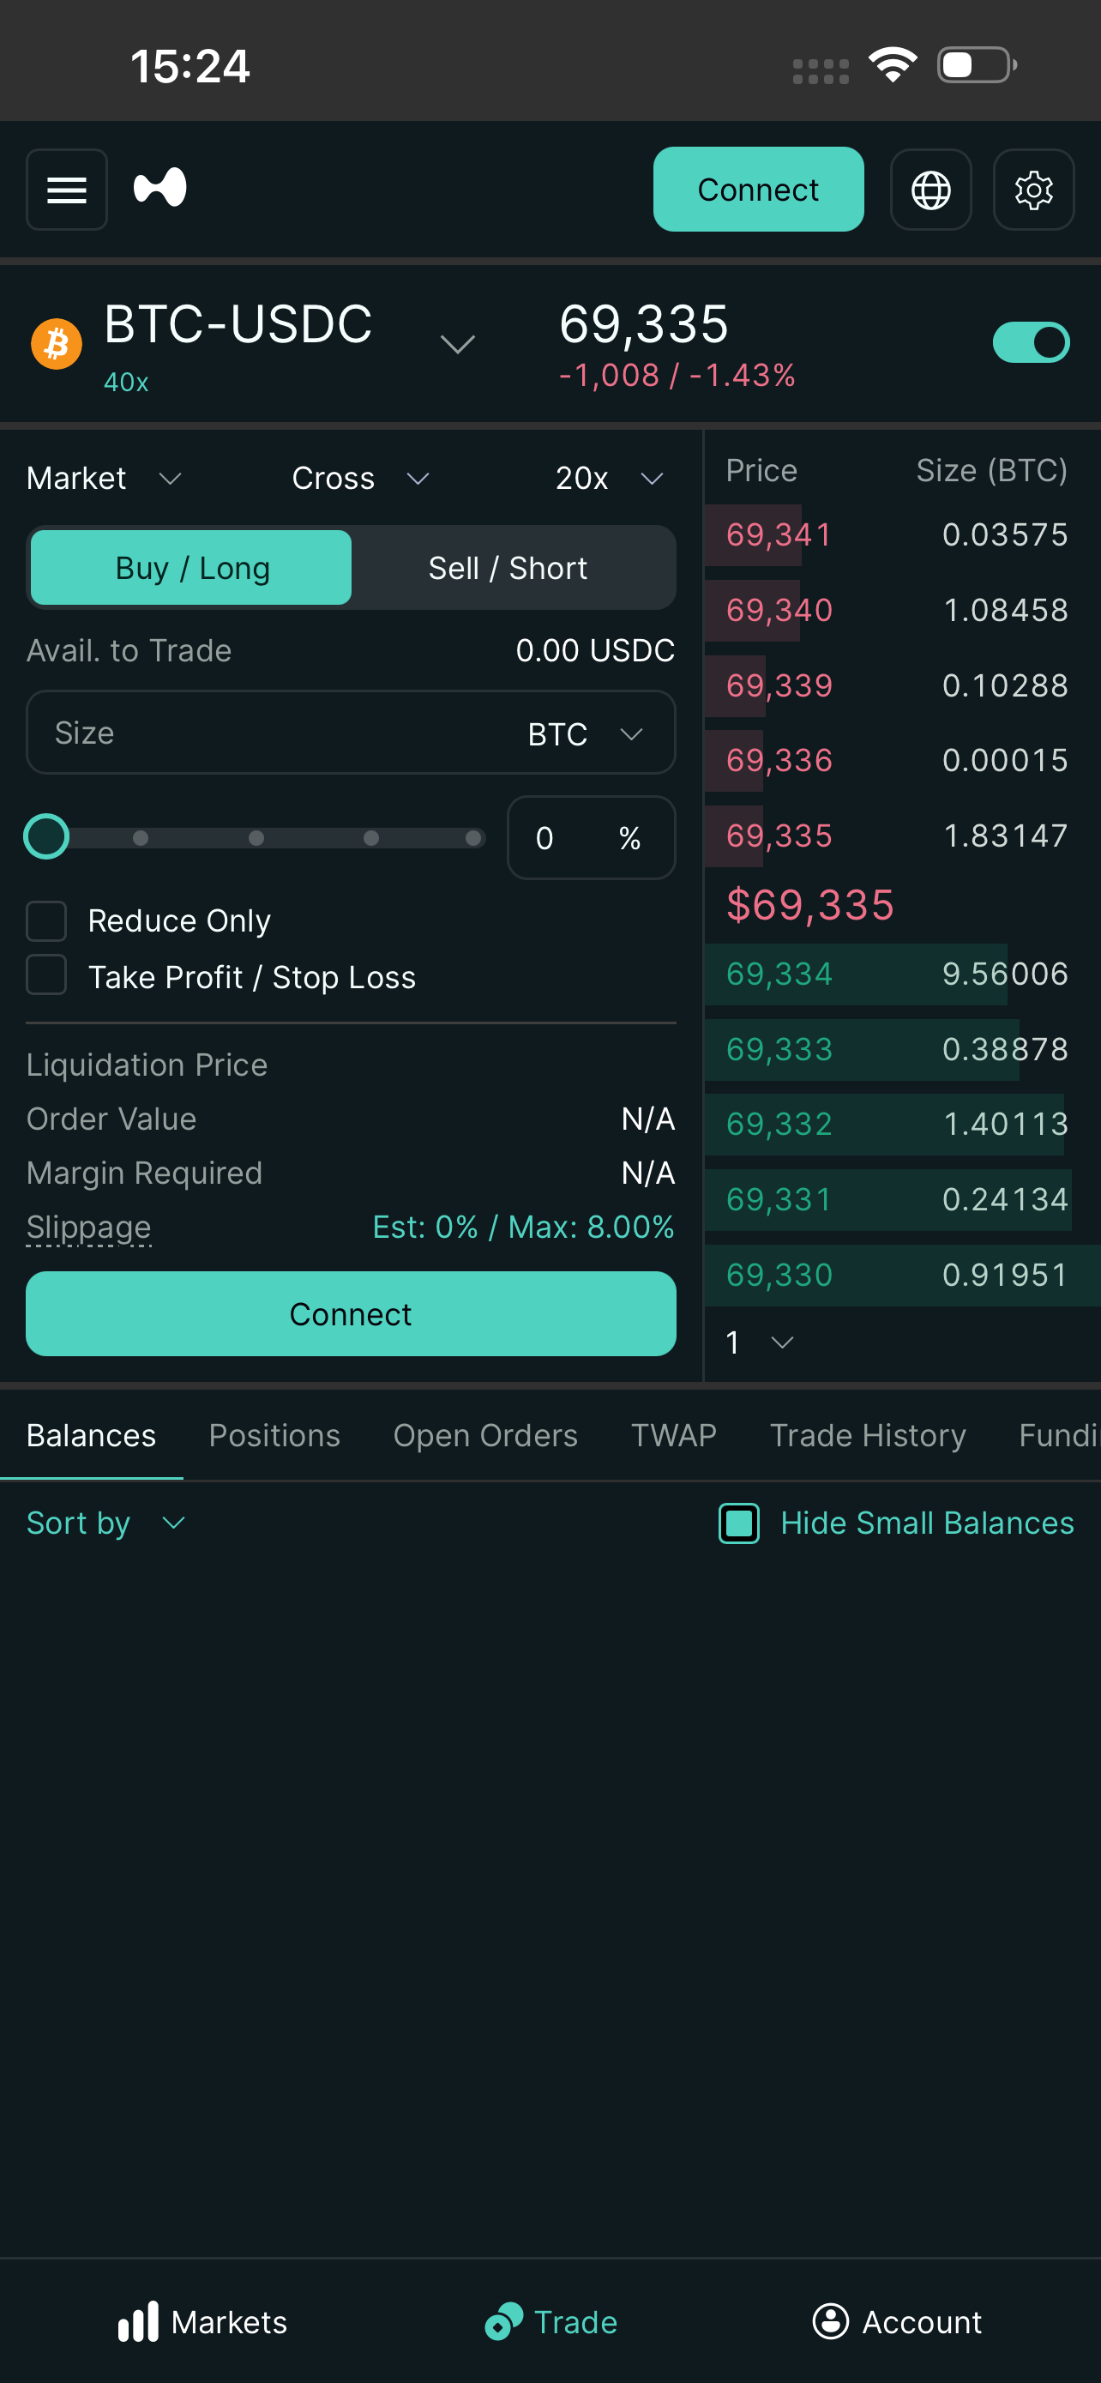
Task: Open the language globe icon
Action: click(930, 190)
